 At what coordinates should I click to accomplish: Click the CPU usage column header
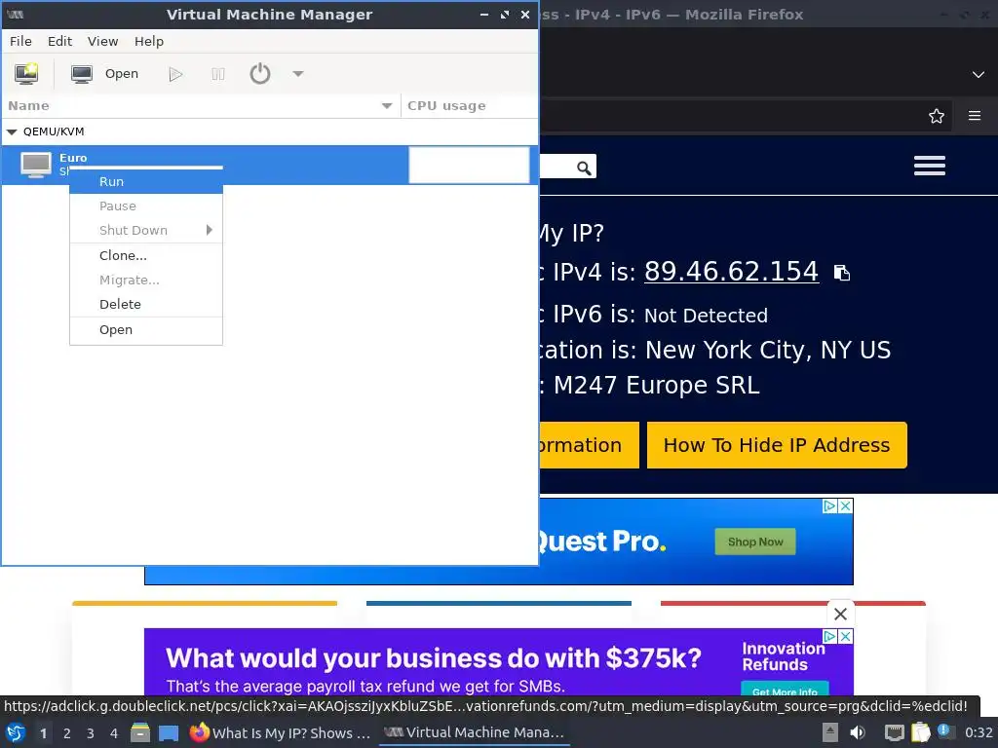pos(469,105)
